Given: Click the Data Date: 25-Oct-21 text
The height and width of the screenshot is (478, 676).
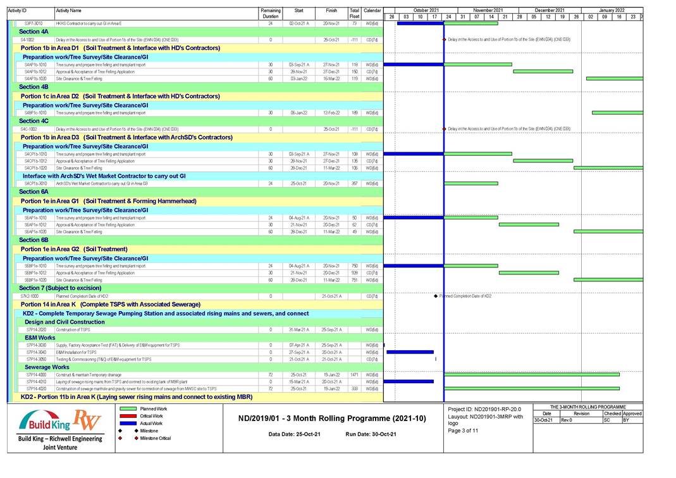Looking at the screenshot, I should point(295,434).
